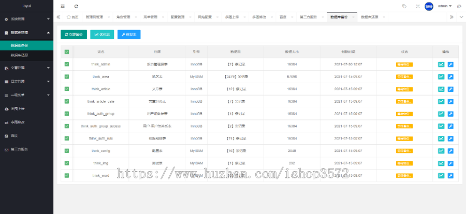
Task: Click the 优化表 button
Action: [102, 35]
